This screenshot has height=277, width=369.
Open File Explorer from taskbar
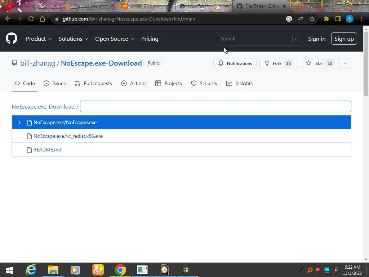[53, 270]
